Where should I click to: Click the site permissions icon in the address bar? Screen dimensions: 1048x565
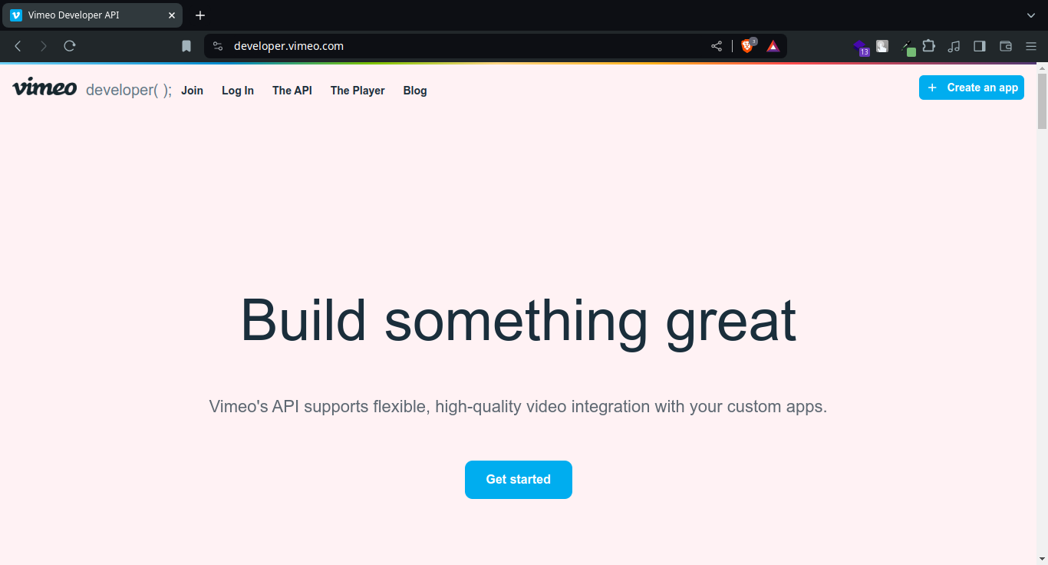pyautogui.click(x=218, y=46)
